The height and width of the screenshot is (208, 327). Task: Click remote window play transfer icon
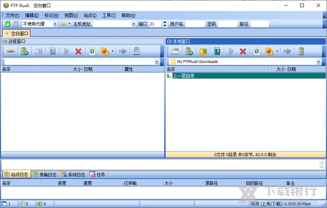click(x=66, y=51)
